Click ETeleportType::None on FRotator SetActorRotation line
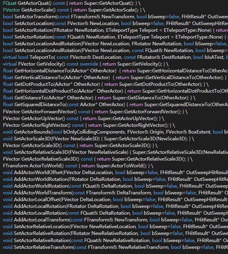The height and width of the screenshot is (254, 228). (x=188, y=30)
